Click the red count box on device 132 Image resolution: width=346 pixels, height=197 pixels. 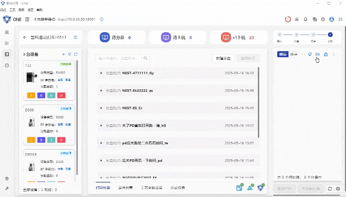click(61, 95)
